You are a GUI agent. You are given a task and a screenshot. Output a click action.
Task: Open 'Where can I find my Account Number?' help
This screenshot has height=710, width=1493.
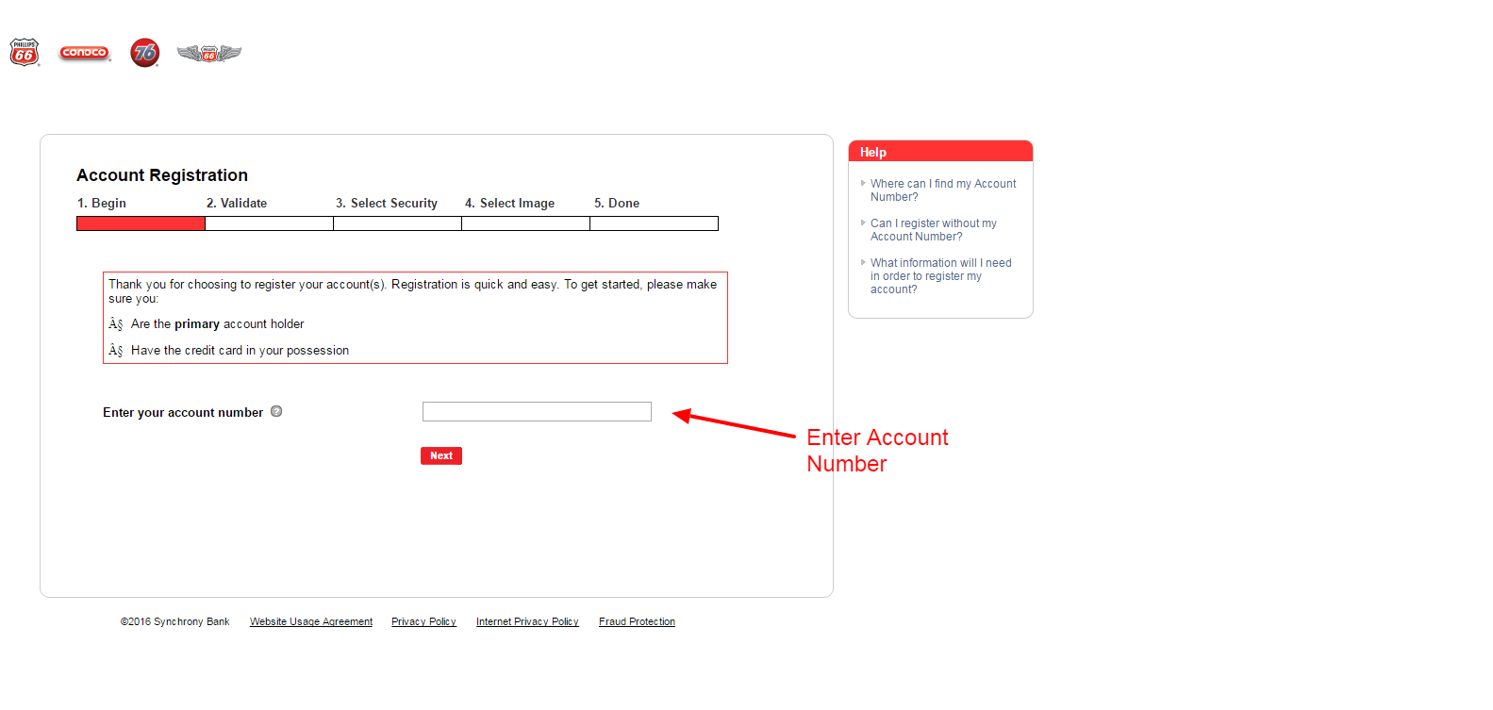tap(943, 190)
